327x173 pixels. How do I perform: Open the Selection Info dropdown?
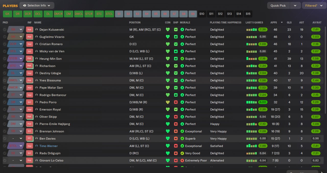[x=37, y=5]
